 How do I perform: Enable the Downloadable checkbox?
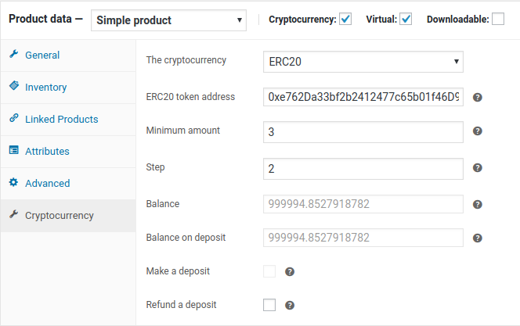498,19
